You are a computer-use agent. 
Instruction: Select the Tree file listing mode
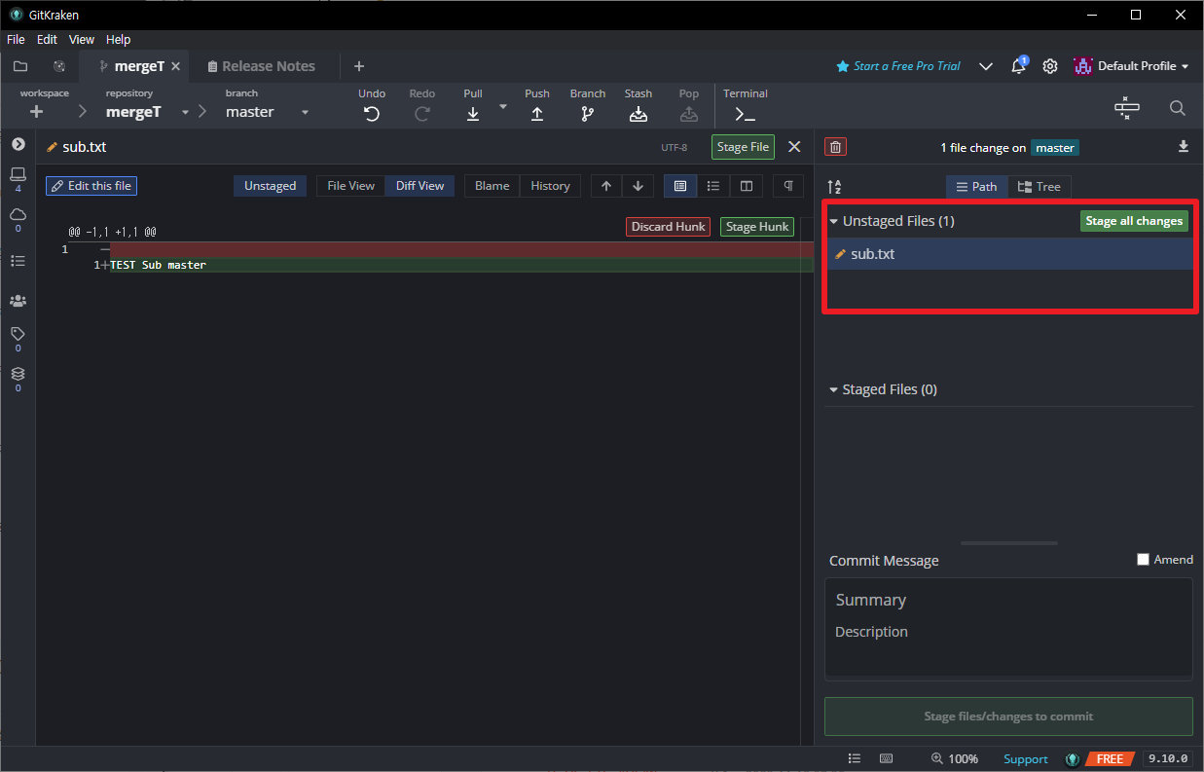point(1040,187)
